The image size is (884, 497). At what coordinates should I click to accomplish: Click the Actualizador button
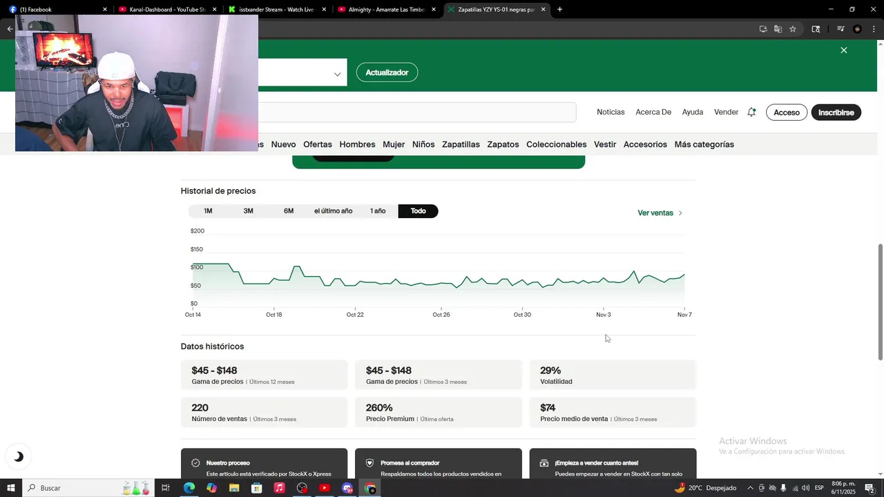pyautogui.click(x=387, y=72)
